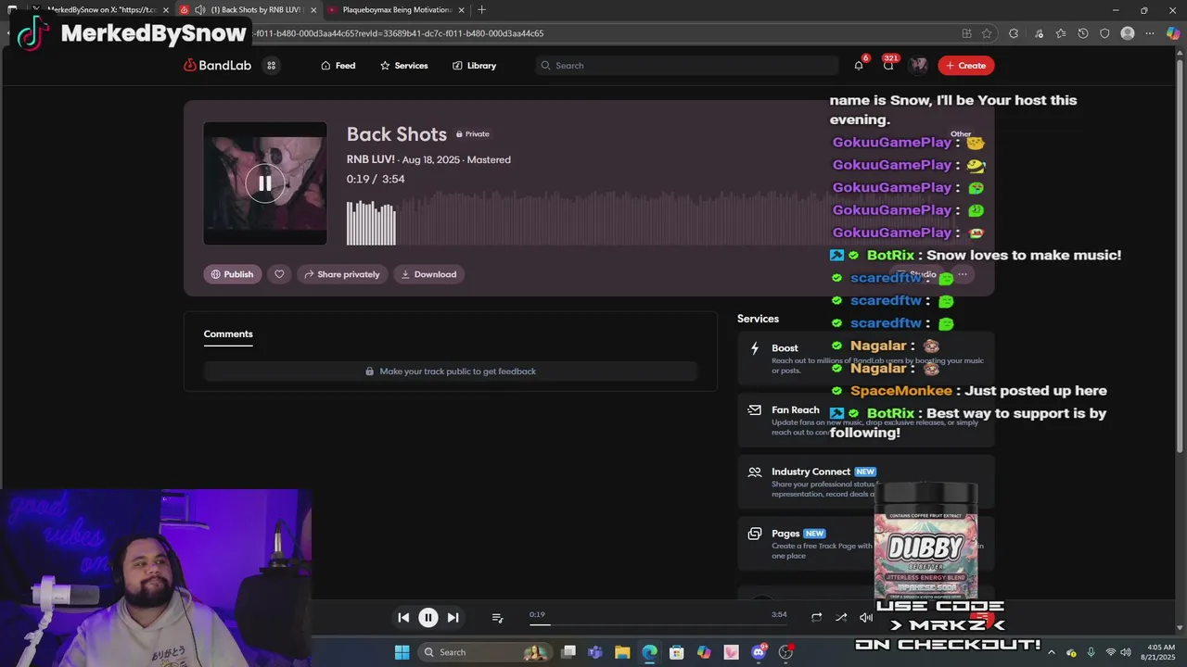
Task: Open the BandLab apps grid menu
Action: pyautogui.click(x=271, y=66)
